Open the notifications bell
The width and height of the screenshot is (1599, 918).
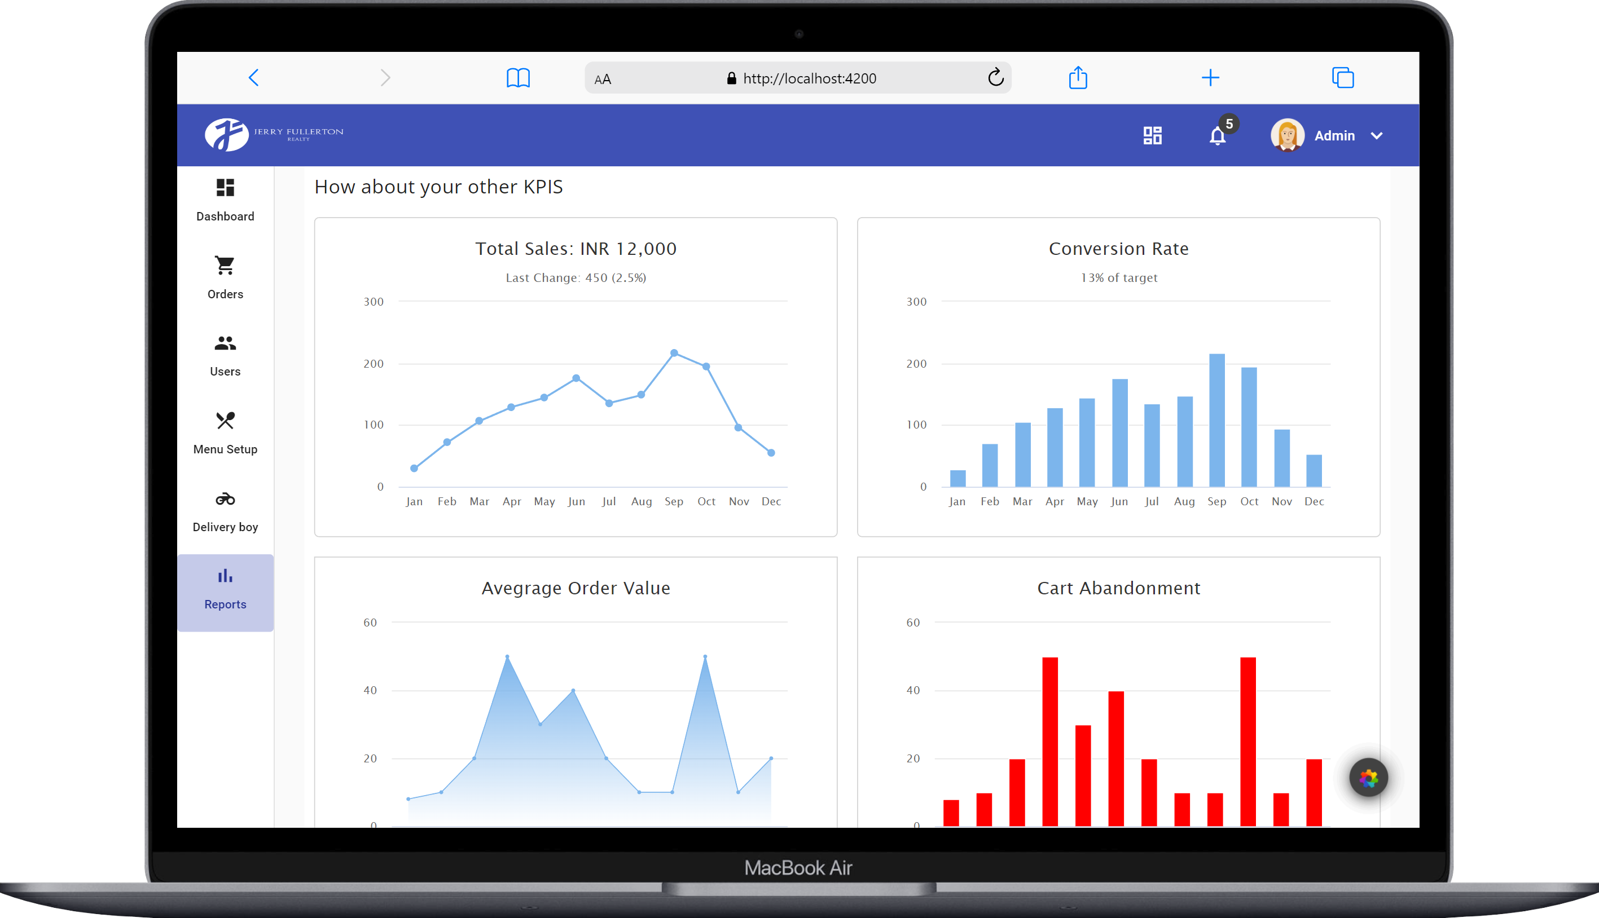tap(1218, 135)
